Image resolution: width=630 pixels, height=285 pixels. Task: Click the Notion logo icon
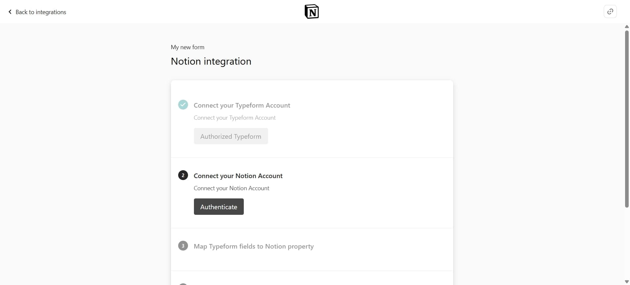point(311,11)
